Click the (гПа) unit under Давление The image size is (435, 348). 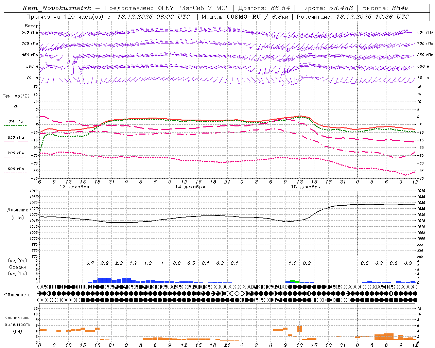(x=18, y=217)
